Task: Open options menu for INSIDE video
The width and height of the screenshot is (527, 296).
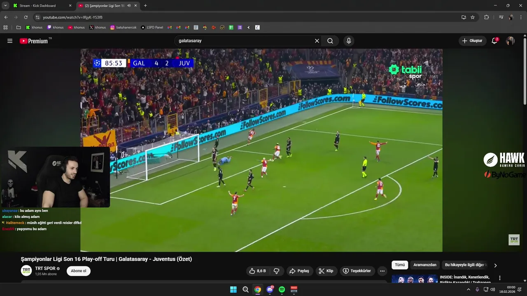Action: pos(500,278)
